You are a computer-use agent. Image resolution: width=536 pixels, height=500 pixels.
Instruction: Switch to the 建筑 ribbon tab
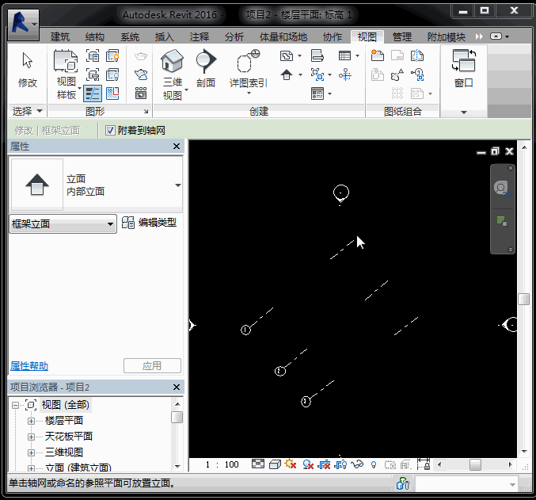(60, 37)
